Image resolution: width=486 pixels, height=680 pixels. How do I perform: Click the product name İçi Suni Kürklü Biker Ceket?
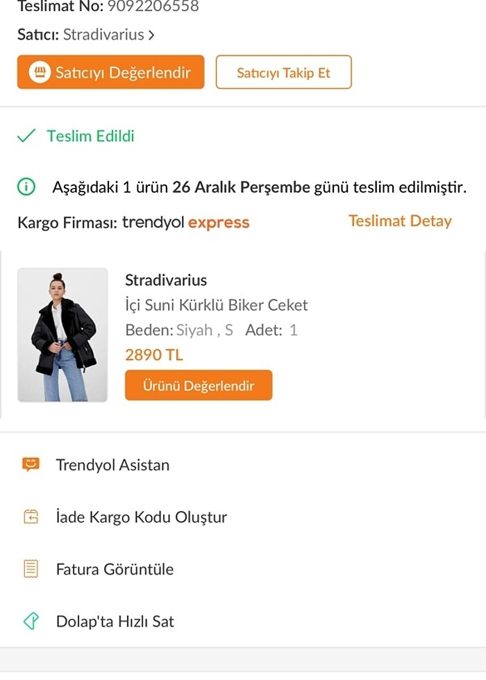216,305
